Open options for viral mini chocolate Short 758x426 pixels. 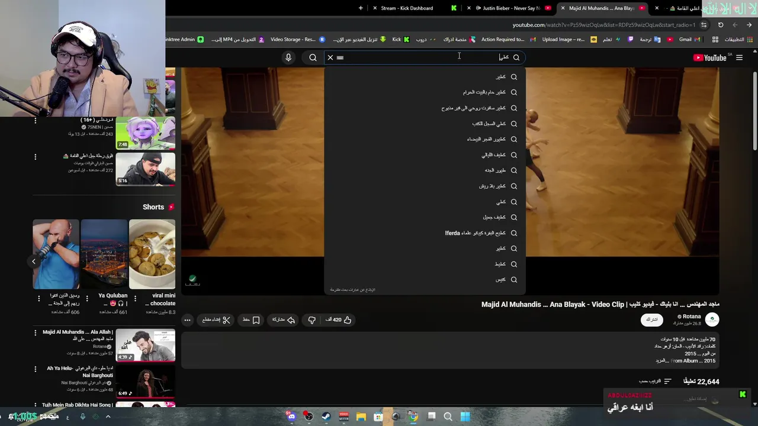[x=135, y=299]
